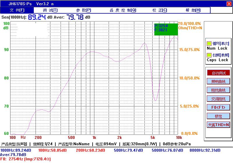Toggle the 循环[单次] loop mode indicator
Viewport: 233px width, 165px height.
209,43
